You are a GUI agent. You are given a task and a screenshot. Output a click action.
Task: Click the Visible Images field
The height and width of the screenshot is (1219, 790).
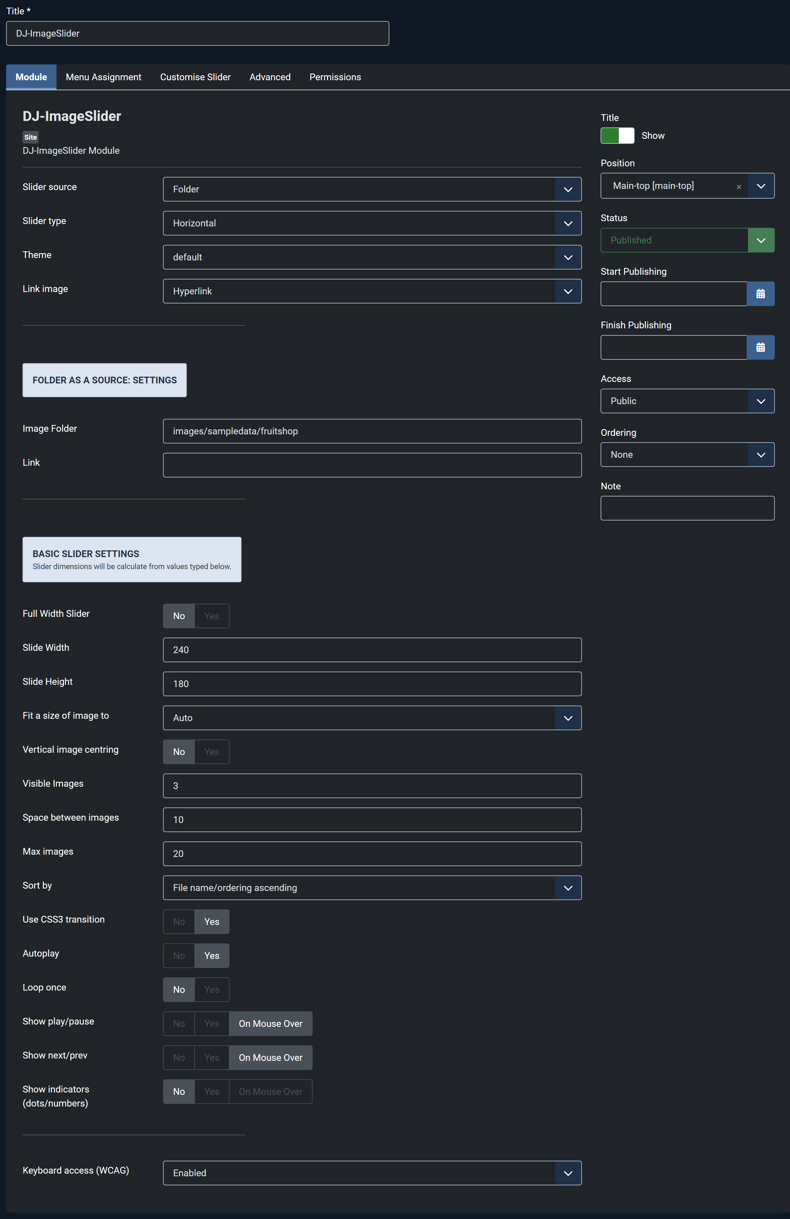[372, 786]
